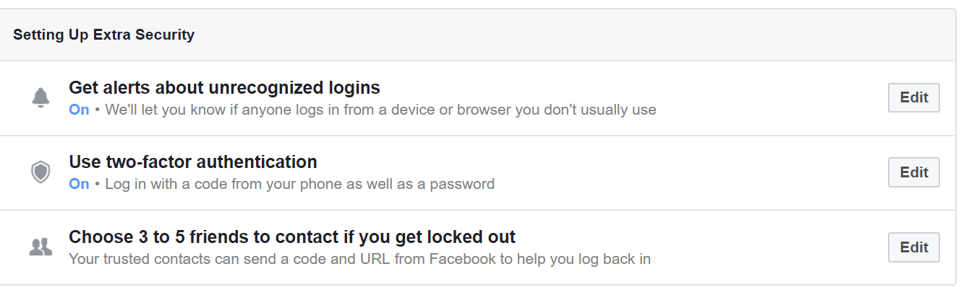
Task: Click the On status for unrecognized login alerts
Action: tap(79, 110)
